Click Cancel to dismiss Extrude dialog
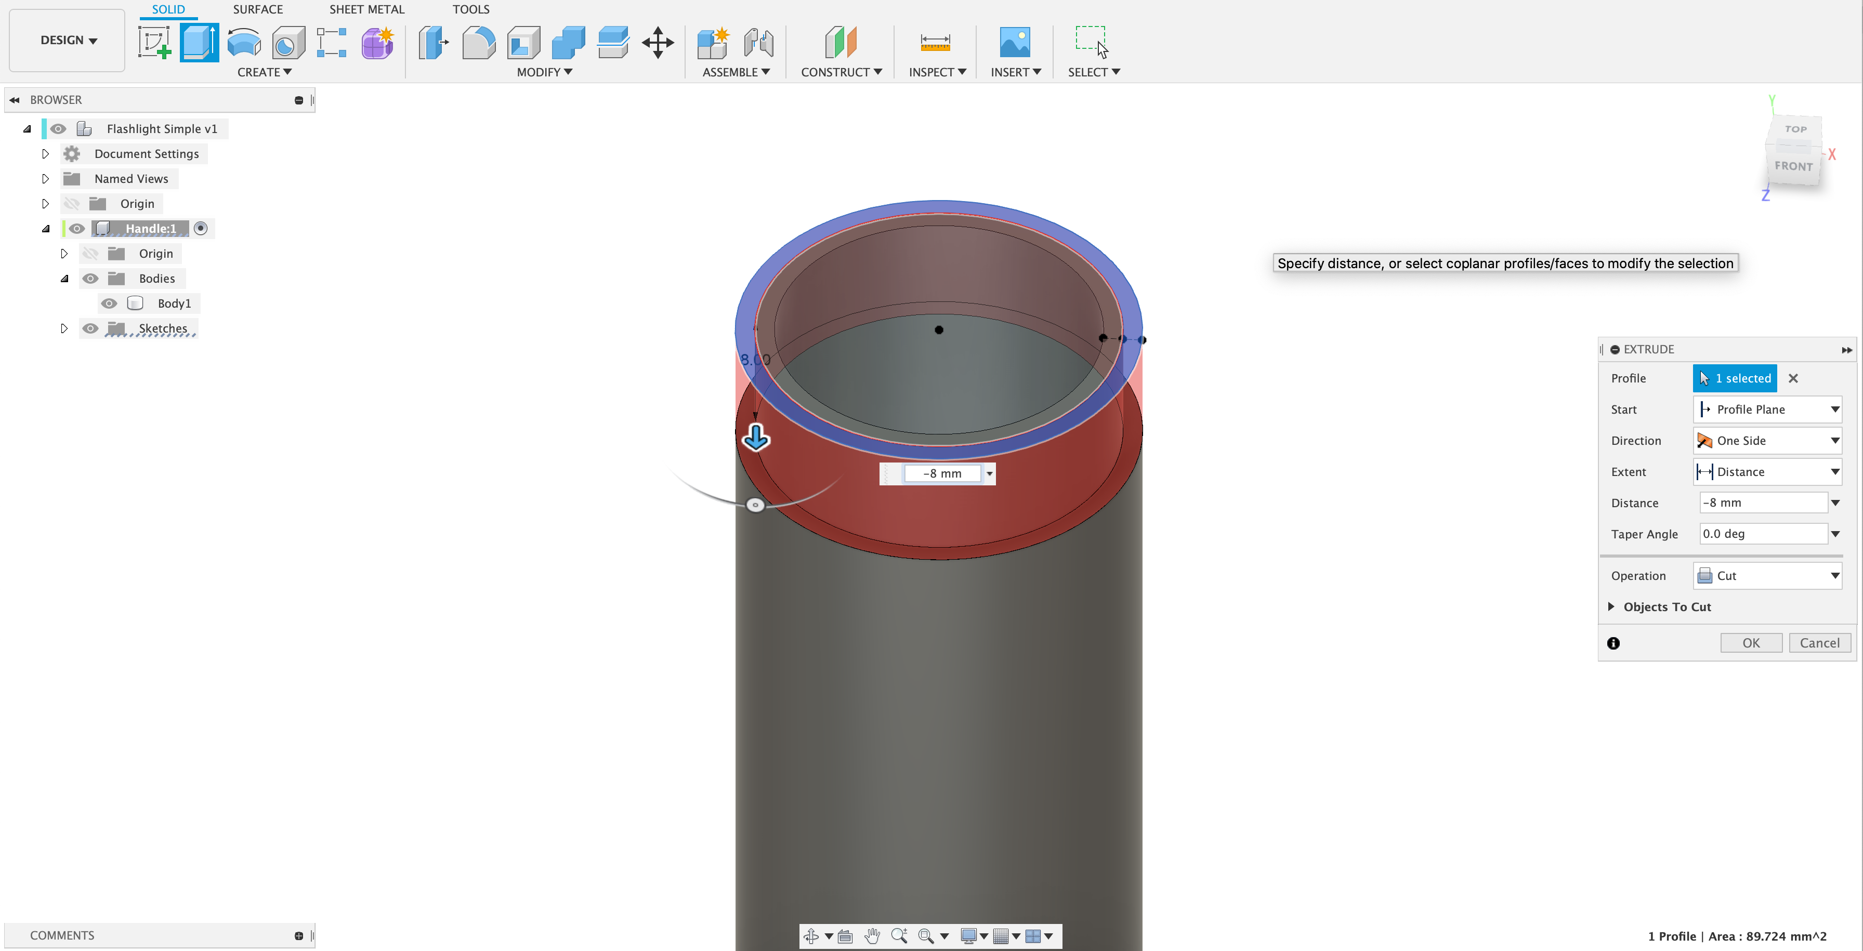 [1819, 643]
